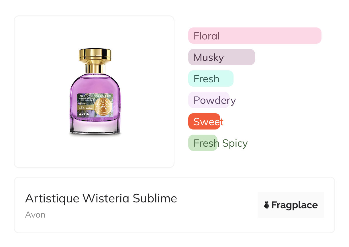Open the Artistique Wisteria Sublime title
The image size is (349, 247).
pyautogui.click(x=101, y=198)
